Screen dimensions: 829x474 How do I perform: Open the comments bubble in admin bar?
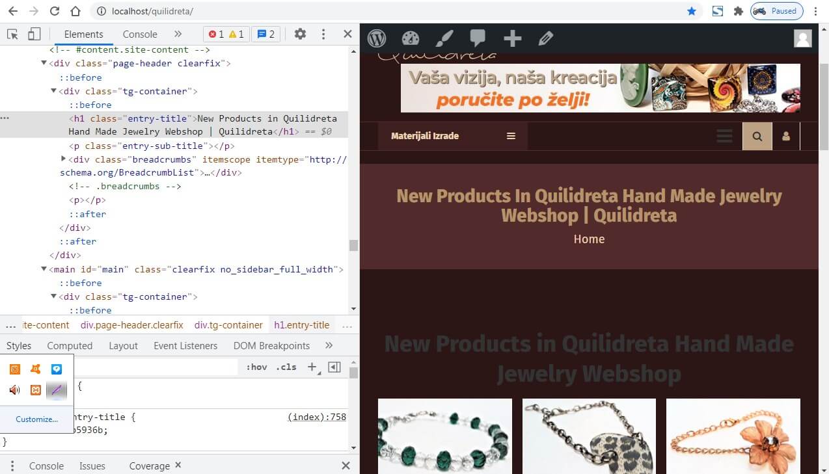point(478,38)
